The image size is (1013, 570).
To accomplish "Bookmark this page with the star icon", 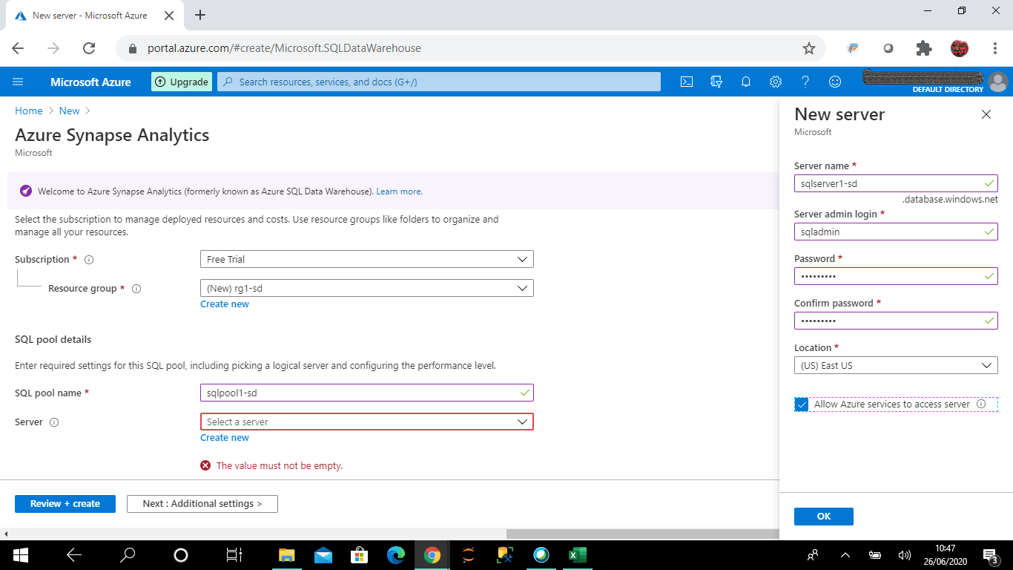I will [809, 48].
